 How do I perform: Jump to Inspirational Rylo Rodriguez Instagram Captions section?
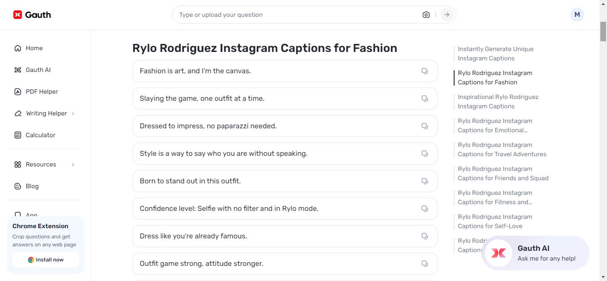(x=498, y=102)
